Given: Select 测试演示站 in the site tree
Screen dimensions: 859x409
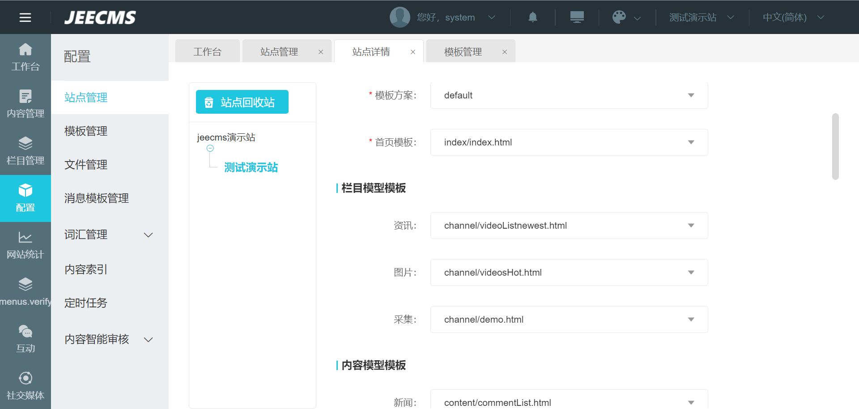Looking at the screenshot, I should pyautogui.click(x=251, y=167).
